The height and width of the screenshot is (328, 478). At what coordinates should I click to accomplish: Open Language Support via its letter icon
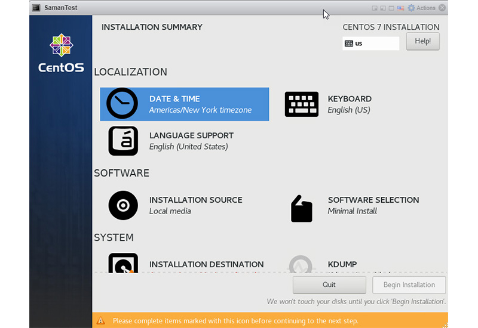coord(123,141)
